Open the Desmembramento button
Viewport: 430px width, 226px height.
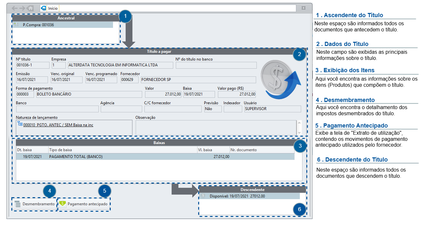point(34,204)
